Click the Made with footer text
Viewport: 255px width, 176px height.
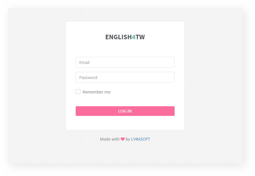[x=109, y=139]
